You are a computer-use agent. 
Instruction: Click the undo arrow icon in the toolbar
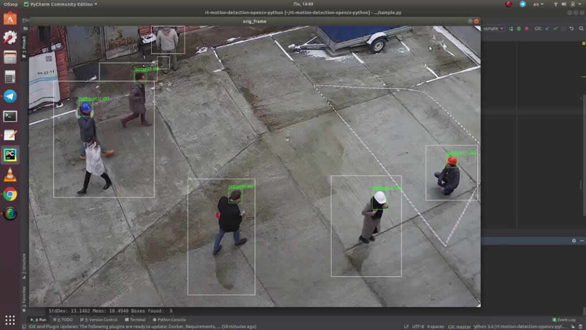571,28
